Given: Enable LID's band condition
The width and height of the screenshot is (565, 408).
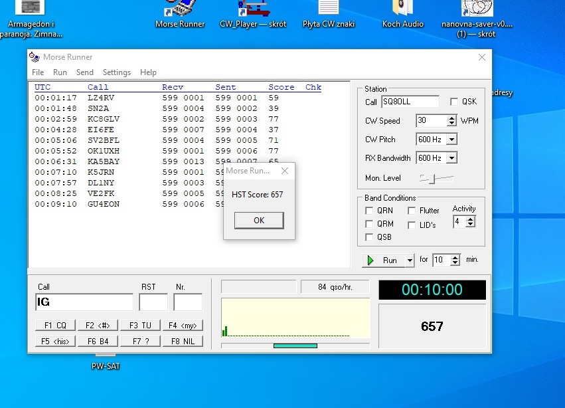Looking at the screenshot, I should [412, 225].
